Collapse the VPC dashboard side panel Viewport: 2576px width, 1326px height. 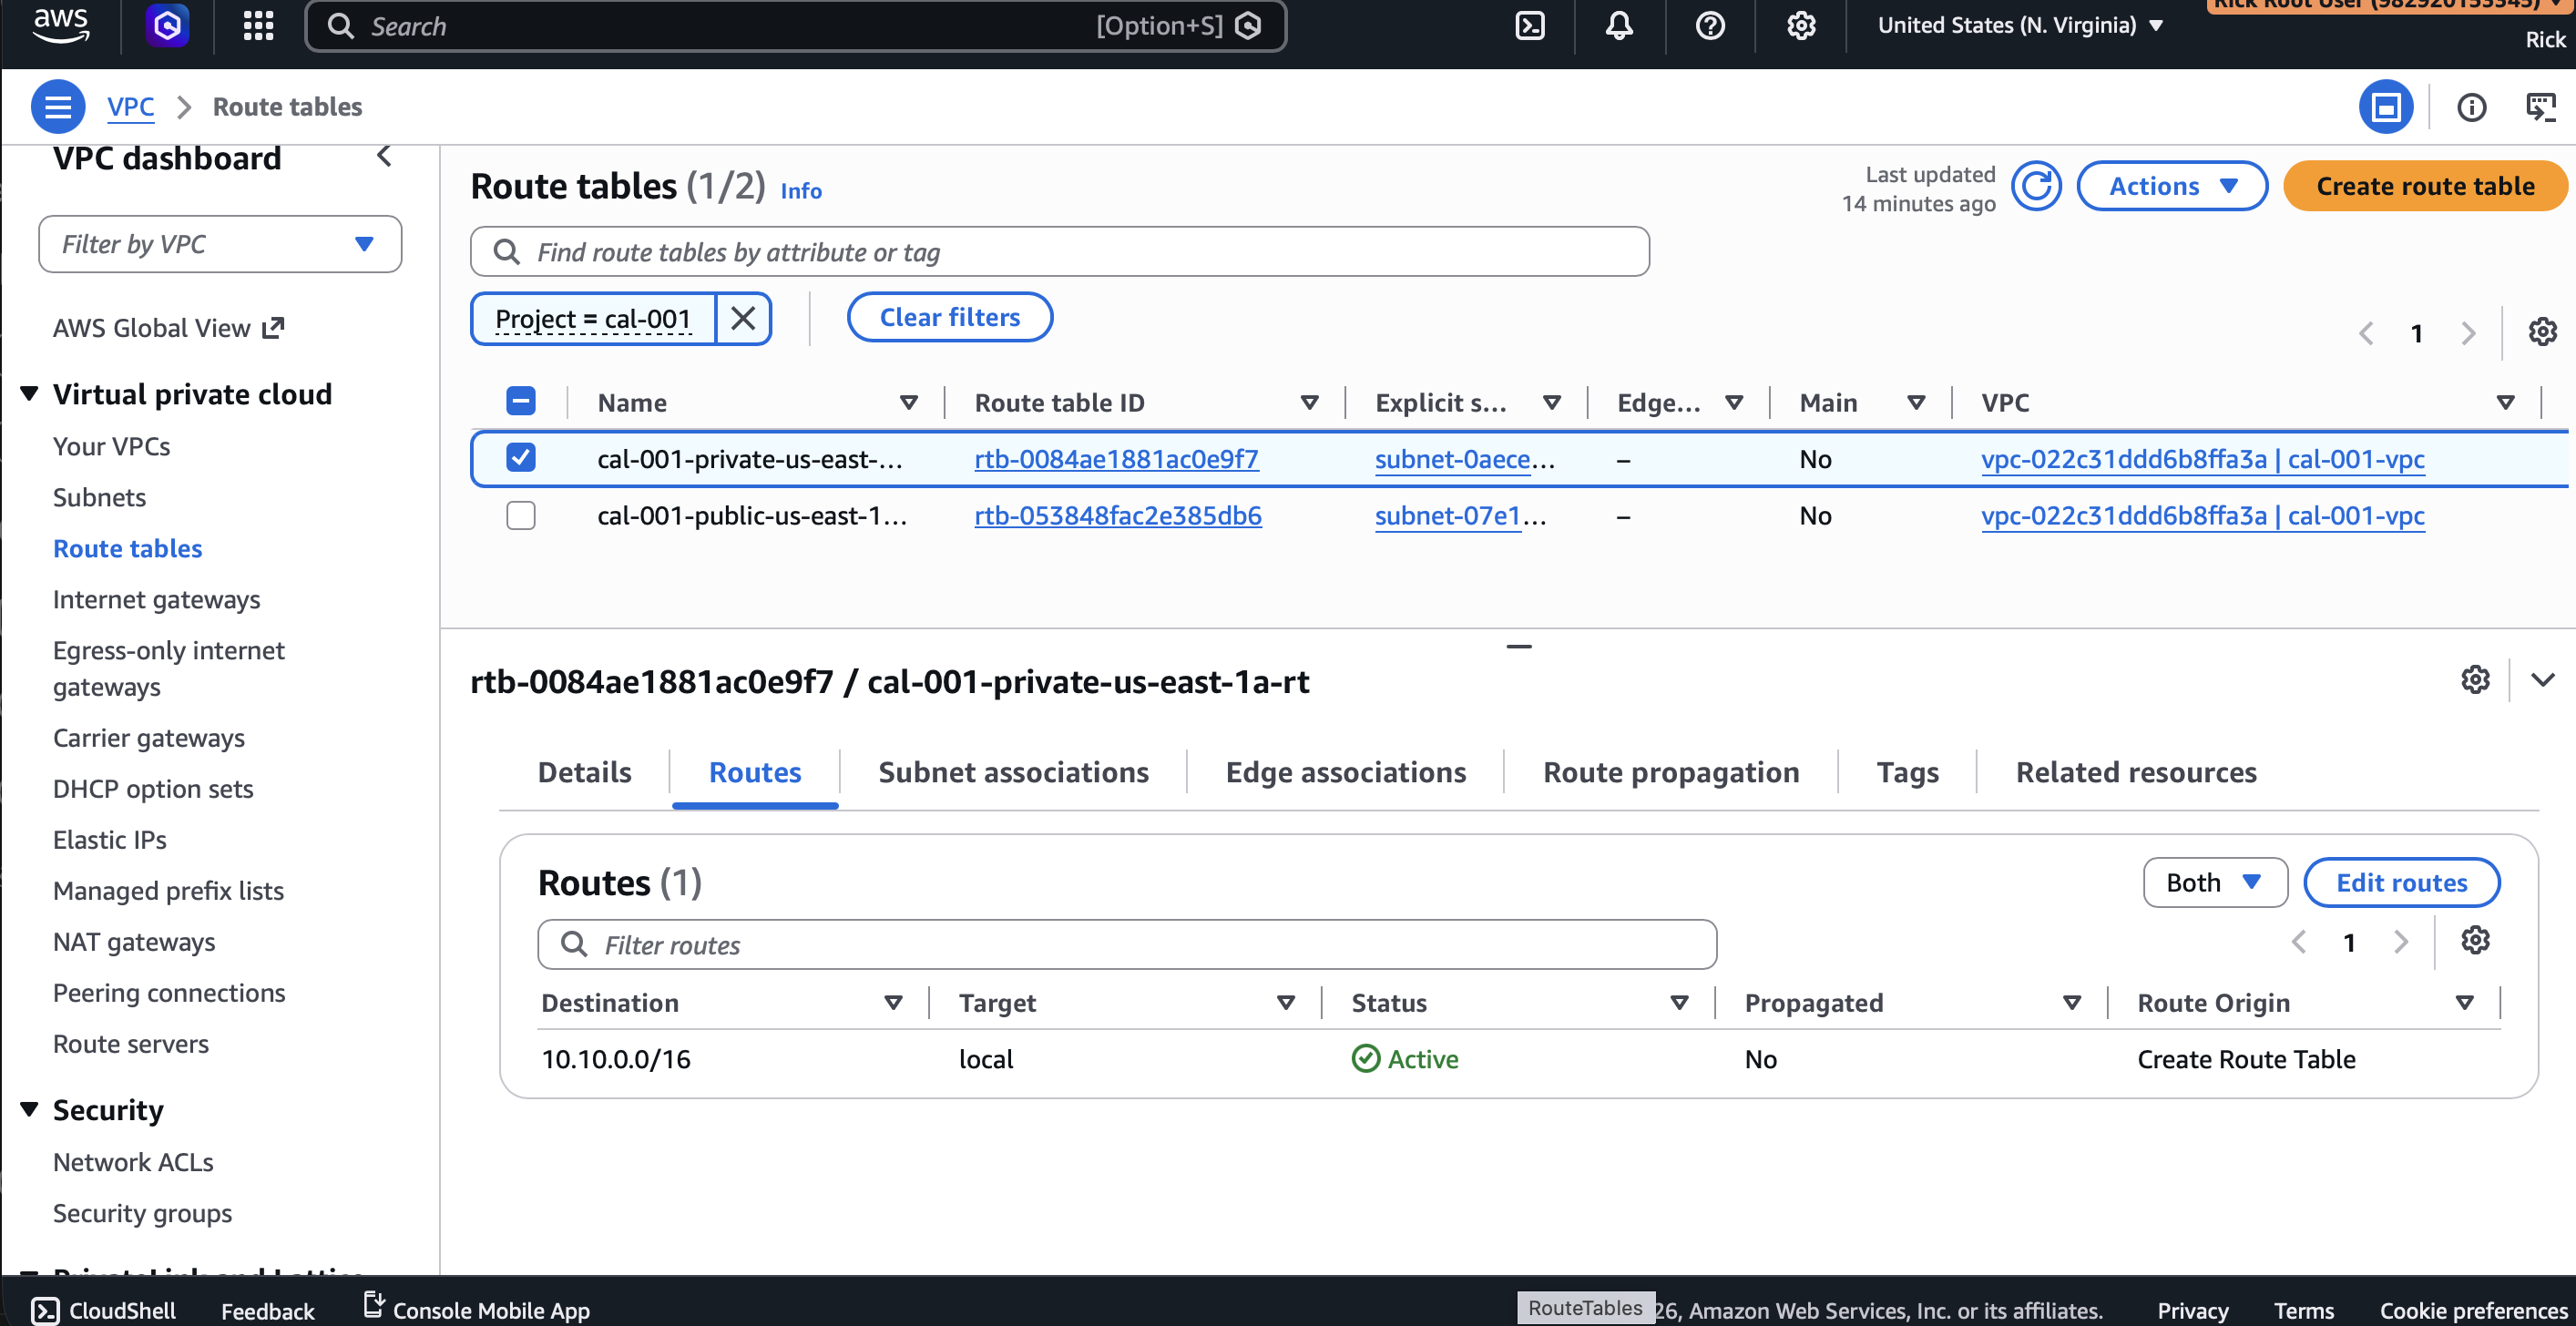tap(384, 157)
